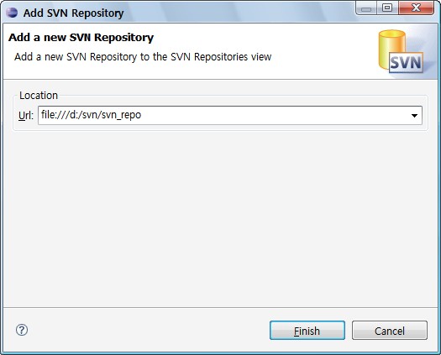Viewport: 441px width, 355px height.
Task: Maximize the Add SVN Repository dialog
Action: pyautogui.click(x=387, y=8)
